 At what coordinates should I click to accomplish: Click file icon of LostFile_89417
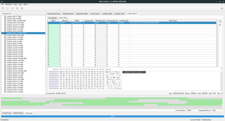pyautogui.click(x=5, y=35)
